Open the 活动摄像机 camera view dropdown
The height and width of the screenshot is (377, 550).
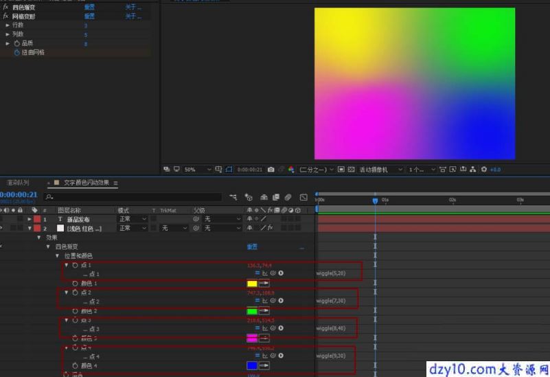pos(380,170)
